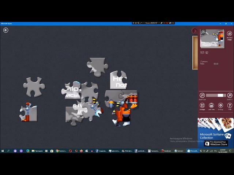Select the piece showing "Pilot" text
This screenshot has height=175, width=234.
coord(72,91)
